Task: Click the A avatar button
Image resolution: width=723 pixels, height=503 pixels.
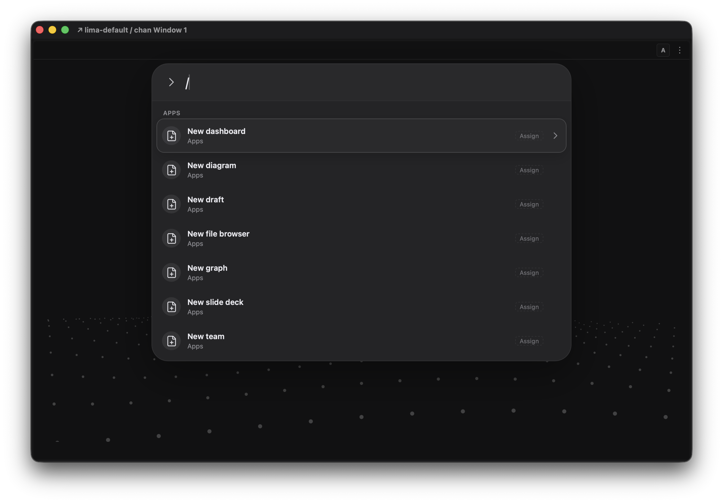Action: (x=663, y=50)
